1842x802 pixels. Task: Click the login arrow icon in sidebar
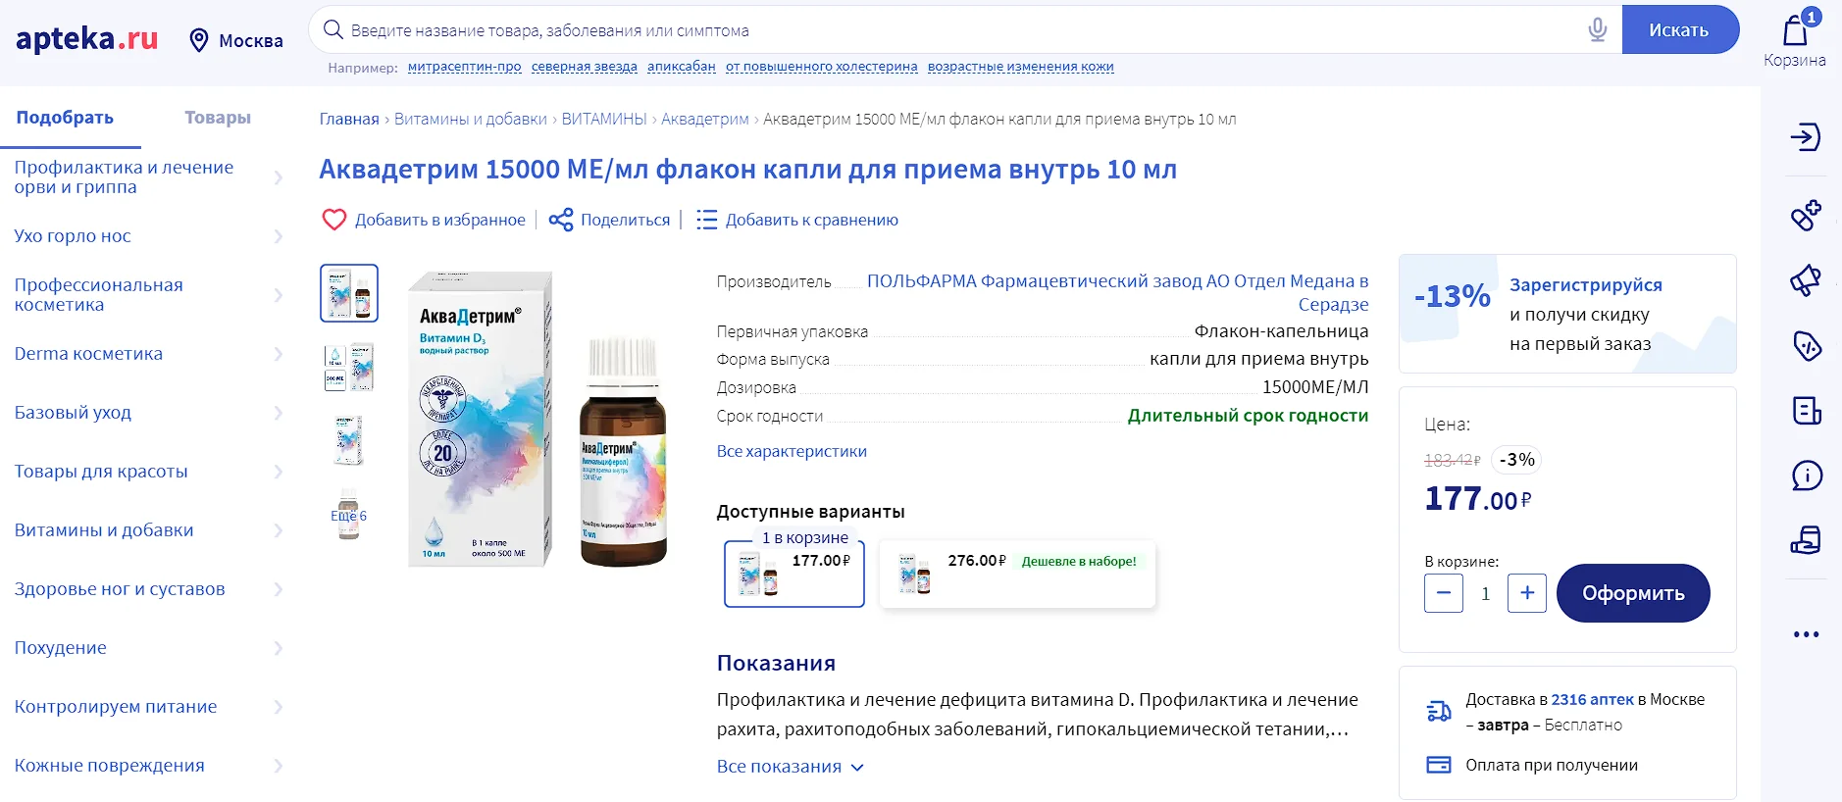[x=1805, y=136]
